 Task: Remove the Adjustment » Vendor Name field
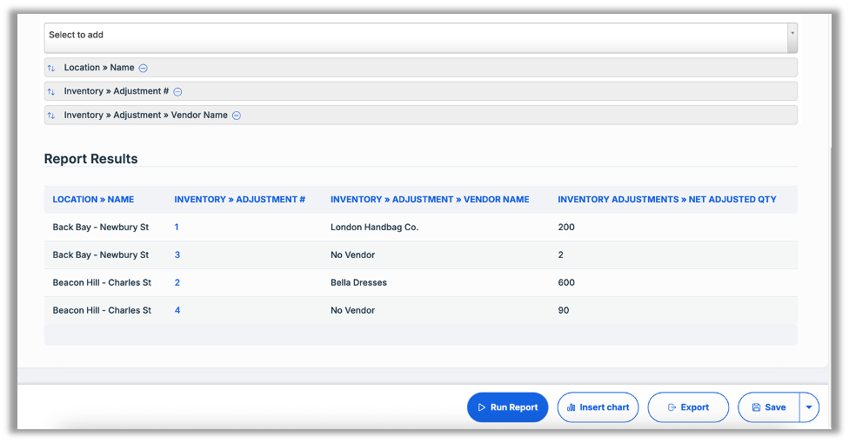point(236,116)
